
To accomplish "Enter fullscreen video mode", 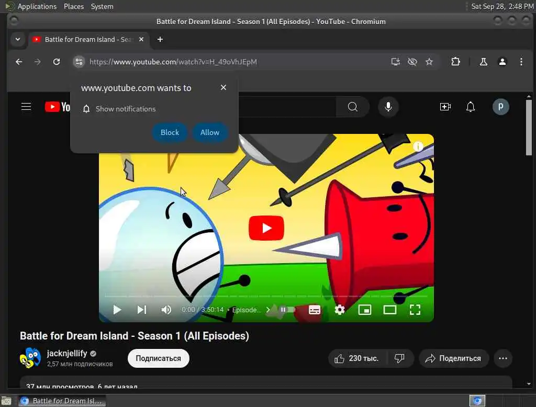I will pos(415,310).
